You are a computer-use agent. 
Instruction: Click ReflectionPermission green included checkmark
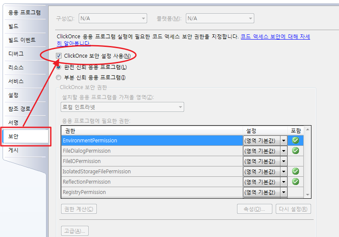point(296,182)
